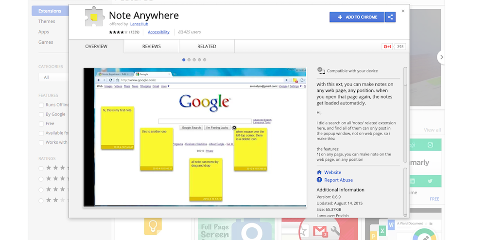Screen dimensions: 486x240
Task: Select the top star rating radio button
Action: click(x=41, y=168)
